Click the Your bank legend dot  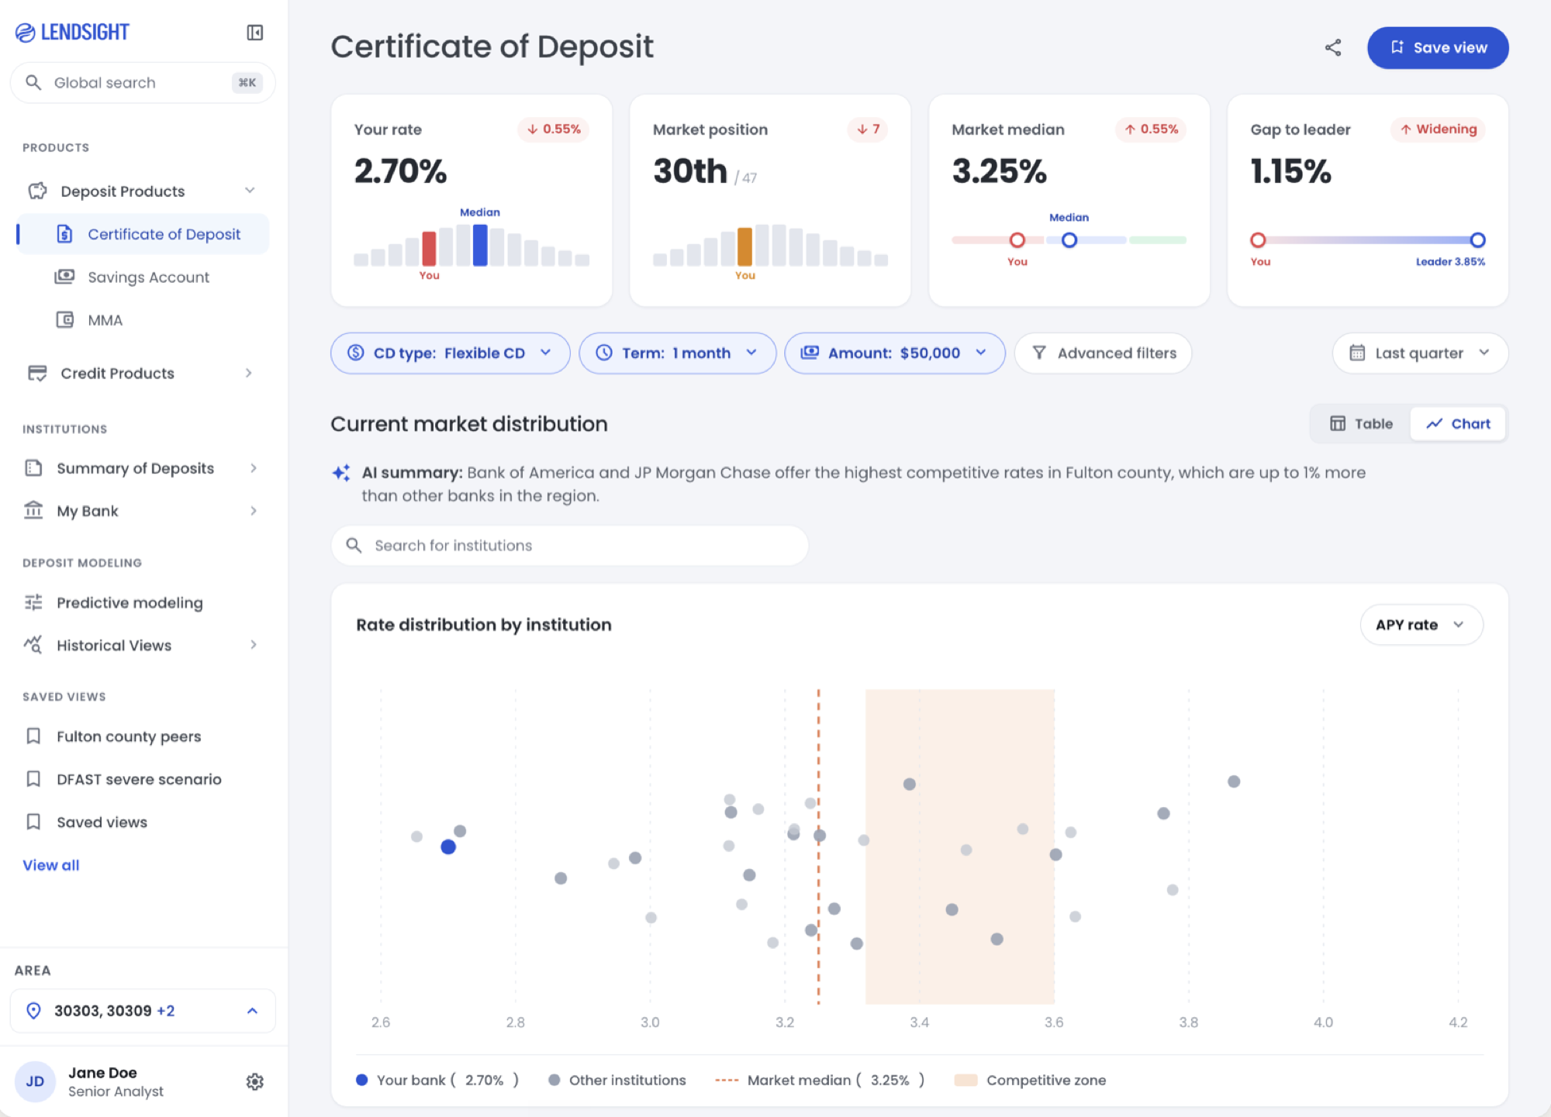pos(361,1080)
